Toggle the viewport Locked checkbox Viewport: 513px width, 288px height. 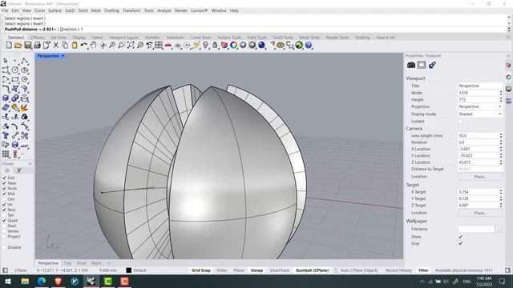pos(460,121)
